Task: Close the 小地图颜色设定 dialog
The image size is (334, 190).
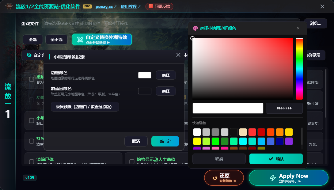Action: [x=178, y=55]
